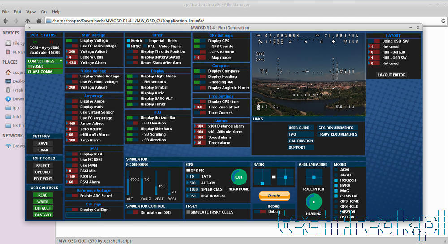Click the CallSign text field
This screenshot has width=448, height=244.
(x=83, y=215)
